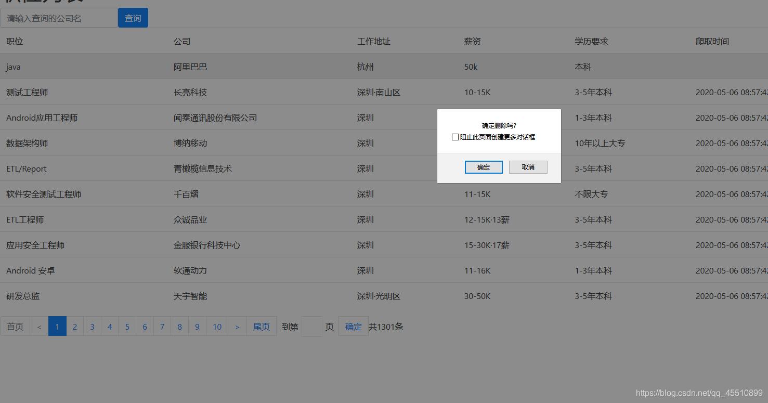Click the 数据架构师 job cell
Image resolution: width=768 pixels, height=403 pixels.
tap(27, 143)
